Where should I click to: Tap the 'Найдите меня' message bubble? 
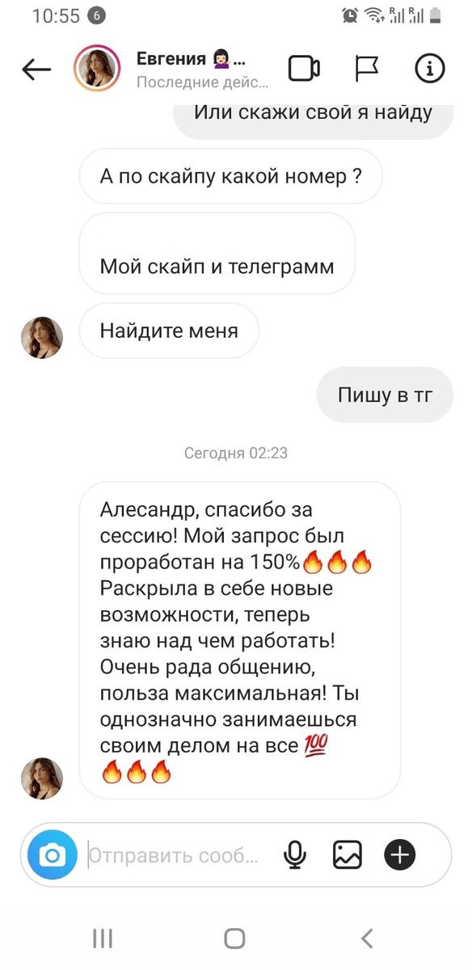[169, 331]
